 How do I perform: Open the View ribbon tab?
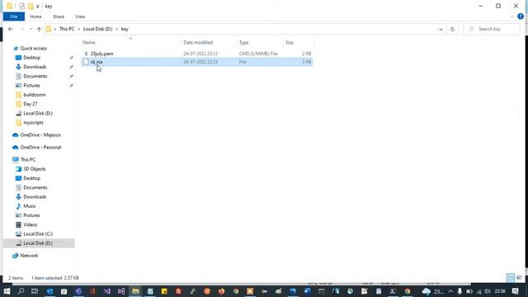pos(80,16)
